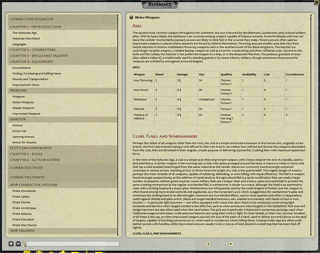The width and height of the screenshot is (320, 253).
Task: Open Pirate War Stories page
Action: [x=24, y=225]
